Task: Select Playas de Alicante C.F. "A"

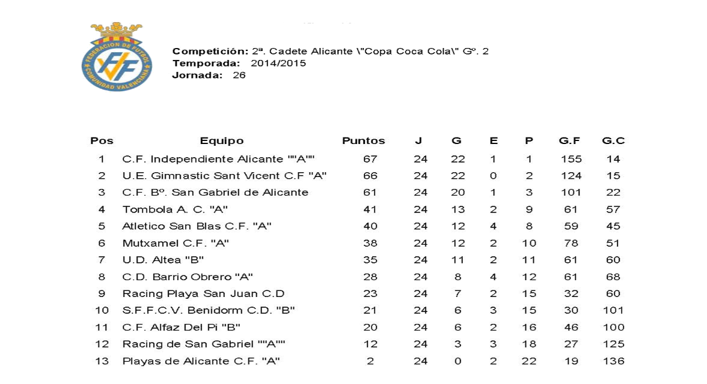Action: pos(201,361)
